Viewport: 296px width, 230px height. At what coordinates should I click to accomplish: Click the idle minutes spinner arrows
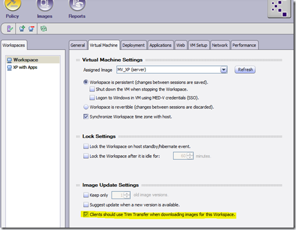coord(190,156)
